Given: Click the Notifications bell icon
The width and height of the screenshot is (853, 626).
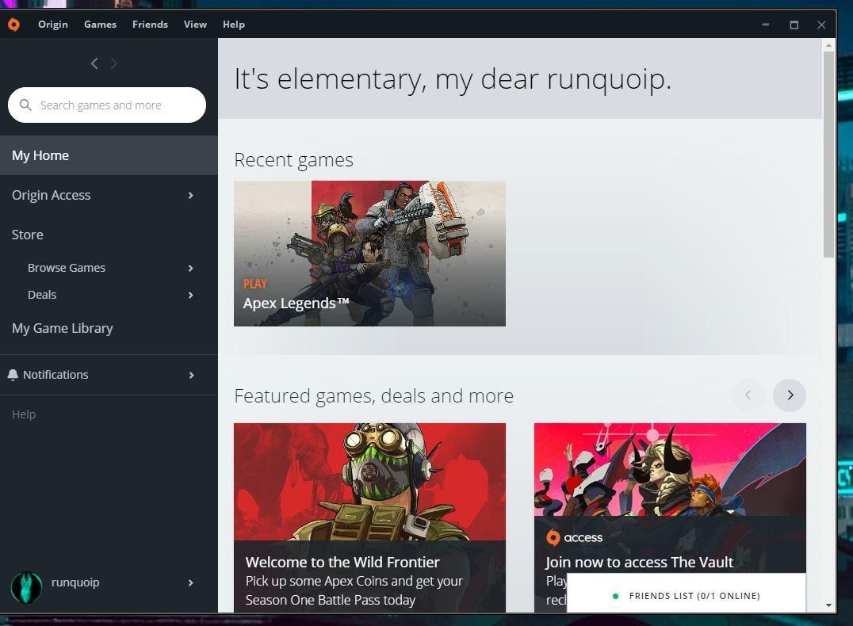Looking at the screenshot, I should (x=13, y=375).
